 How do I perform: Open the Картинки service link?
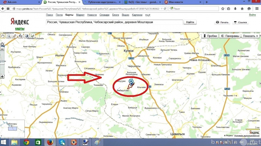[x=137, y=15]
